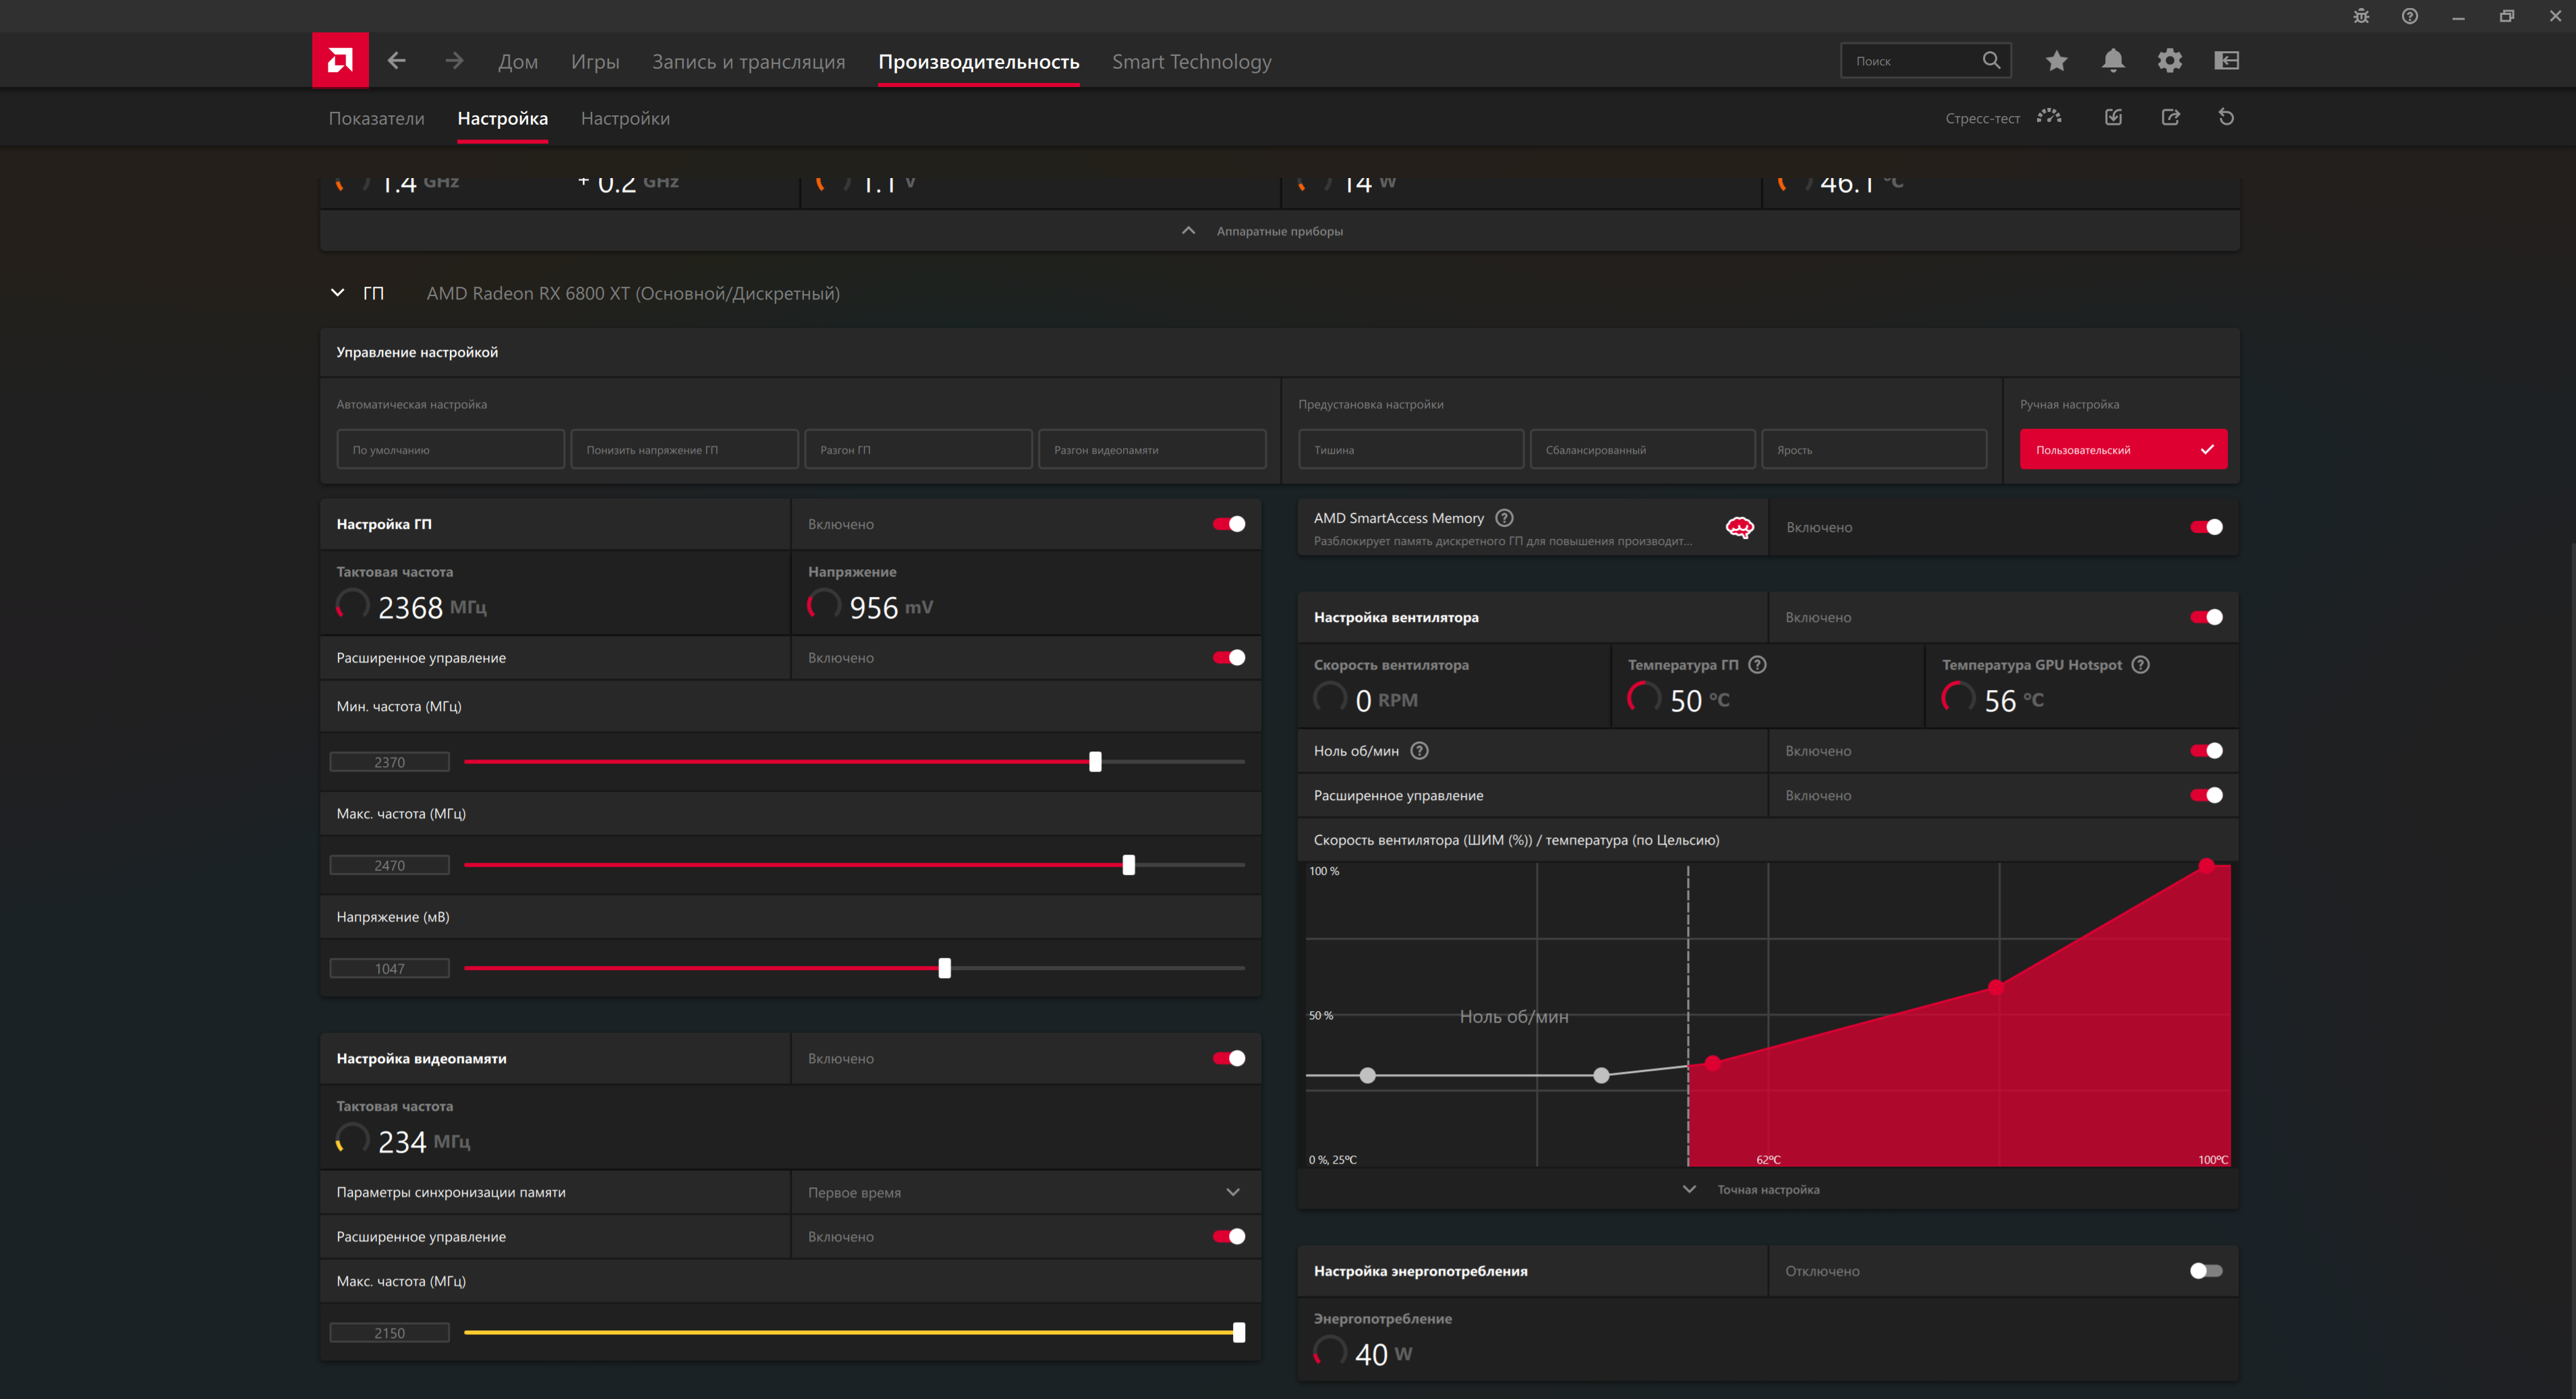The height and width of the screenshot is (1399, 2576).
Task: Open settings gear icon
Action: pyautogui.click(x=2169, y=61)
